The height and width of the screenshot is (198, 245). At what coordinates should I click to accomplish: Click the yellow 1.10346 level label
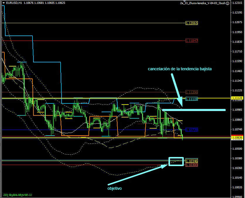click(x=192, y=161)
